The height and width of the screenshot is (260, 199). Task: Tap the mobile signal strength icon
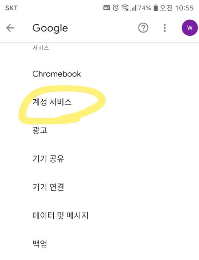point(133,8)
